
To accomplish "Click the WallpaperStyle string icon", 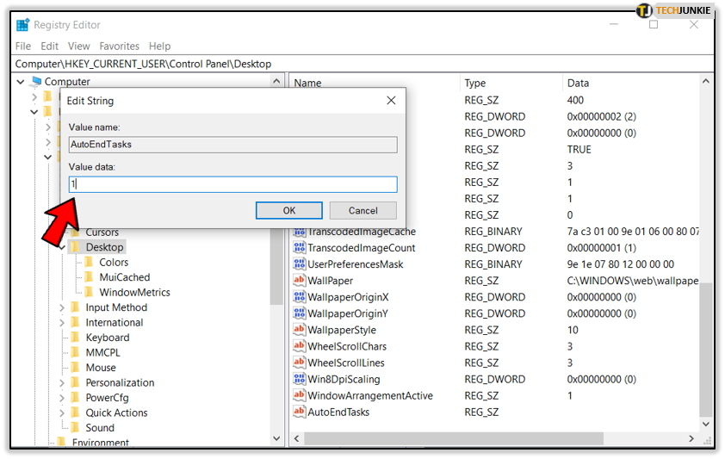I will (x=299, y=330).
